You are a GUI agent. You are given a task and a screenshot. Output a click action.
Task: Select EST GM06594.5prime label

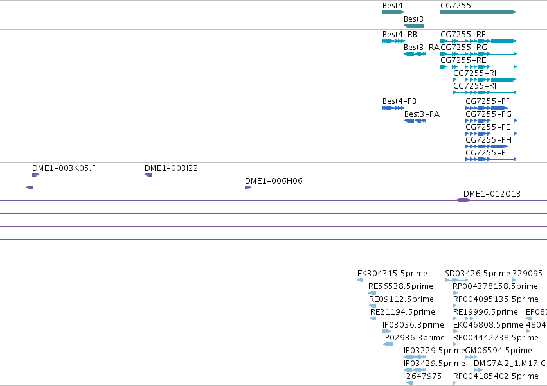click(x=499, y=351)
